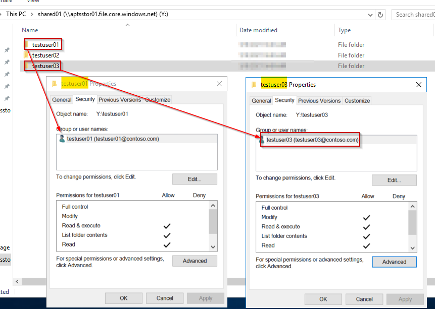
Task: Open Previous Versions tab in testuser03 Properties
Action: click(319, 101)
